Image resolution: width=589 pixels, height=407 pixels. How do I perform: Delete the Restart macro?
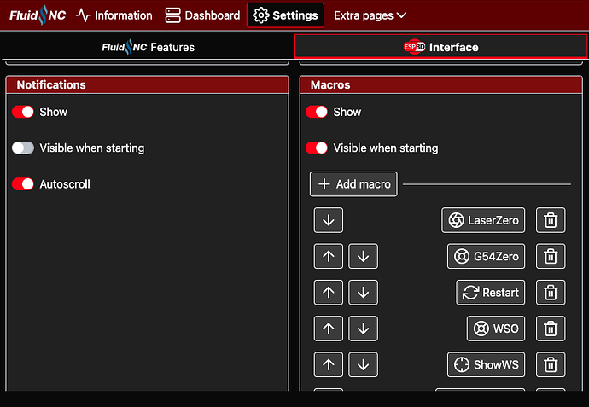click(x=551, y=293)
